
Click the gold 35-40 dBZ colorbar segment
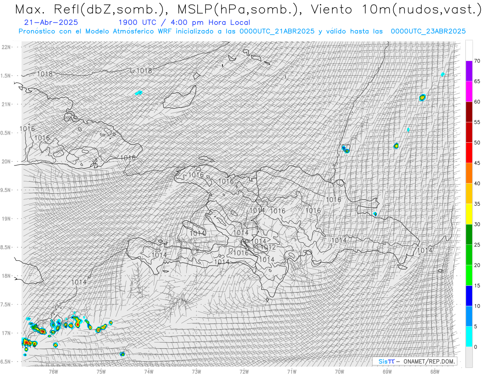(469, 194)
